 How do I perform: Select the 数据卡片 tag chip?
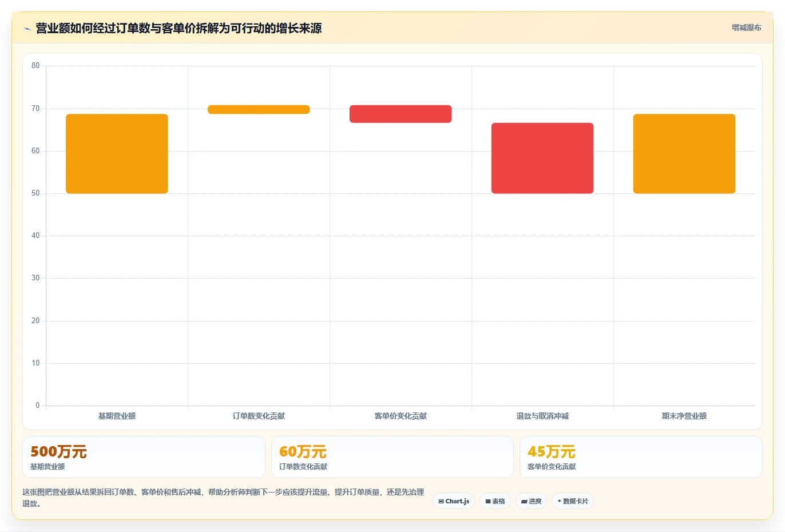[x=573, y=501]
